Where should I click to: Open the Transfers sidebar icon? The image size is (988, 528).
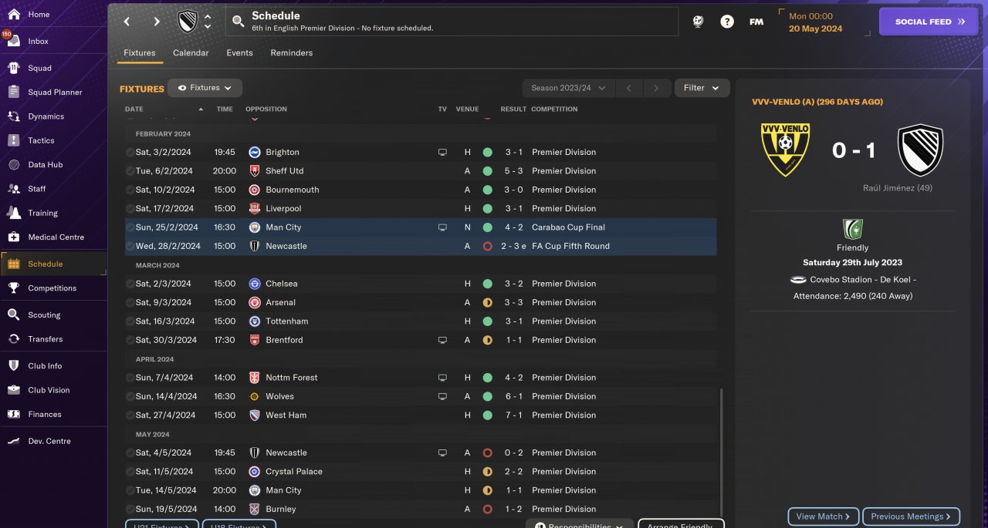point(14,339)
